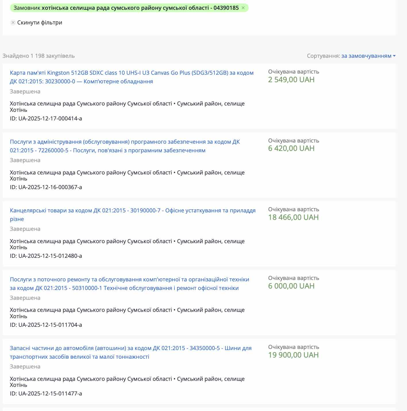Click the 19 900,00 UAH expected value
This screenshot has width=407, height=411.
pyautogui.click(x=293, y=355)
